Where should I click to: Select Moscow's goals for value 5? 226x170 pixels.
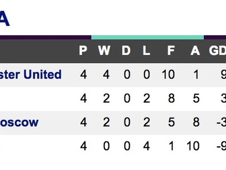171,123
